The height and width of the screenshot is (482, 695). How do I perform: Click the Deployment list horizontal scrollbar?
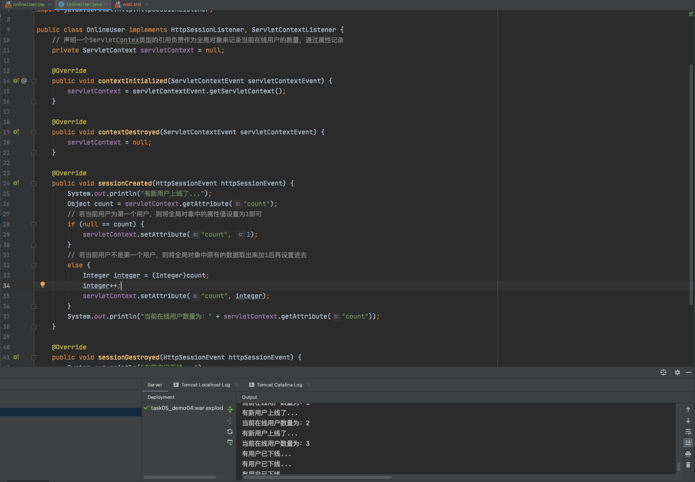tap(180, 477)
